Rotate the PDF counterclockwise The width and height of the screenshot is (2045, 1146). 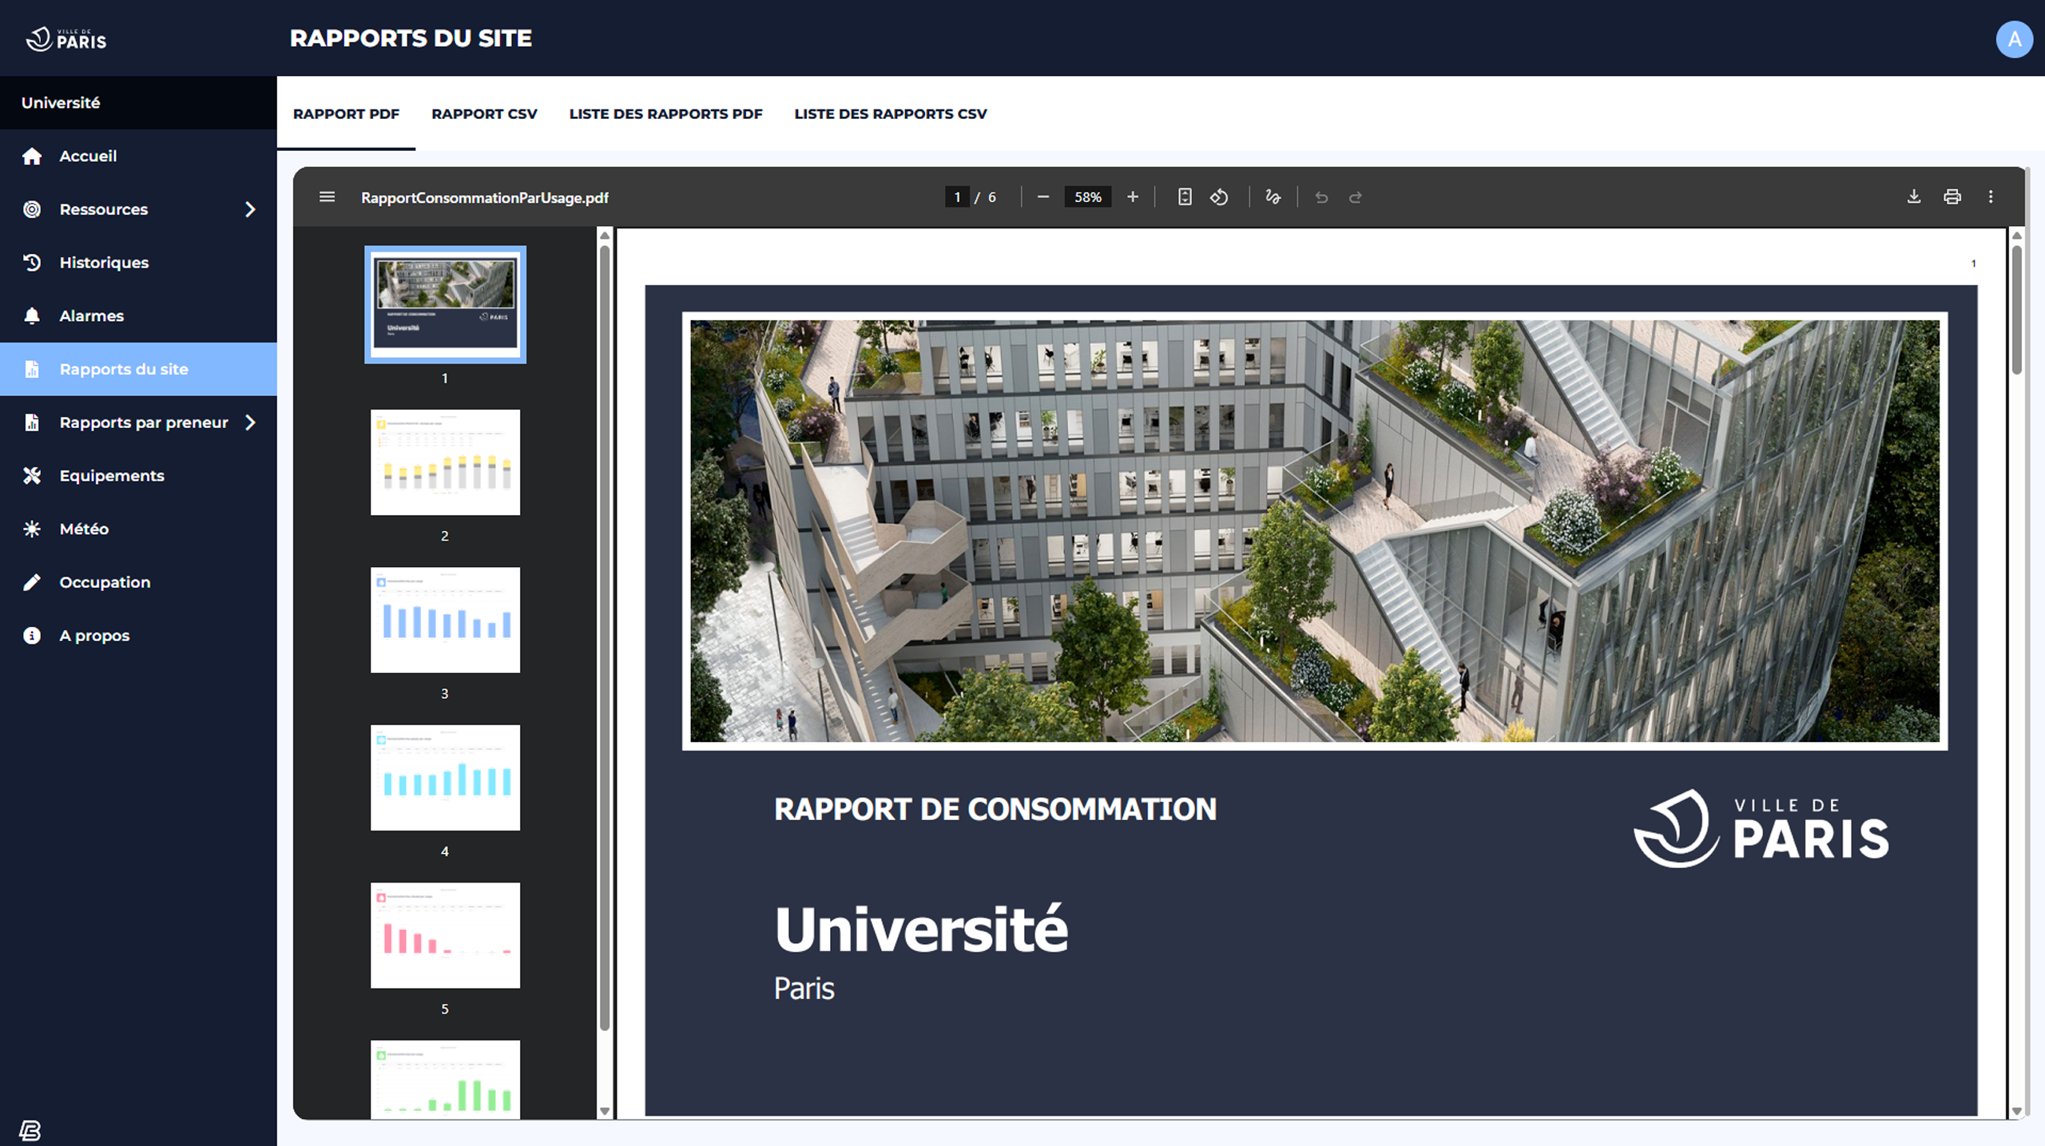point(1219,196)
